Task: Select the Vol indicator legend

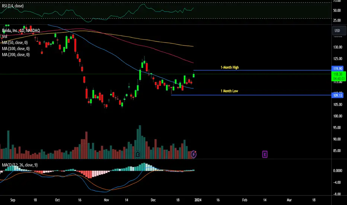Action: point(4,37)
